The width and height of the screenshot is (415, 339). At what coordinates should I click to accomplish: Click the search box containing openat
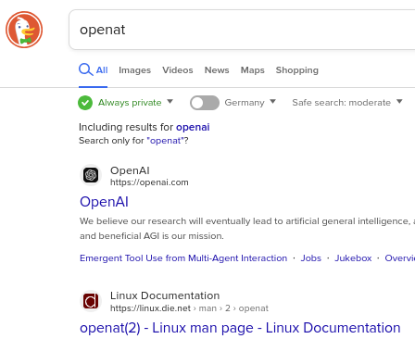click(x=242, y=30)
